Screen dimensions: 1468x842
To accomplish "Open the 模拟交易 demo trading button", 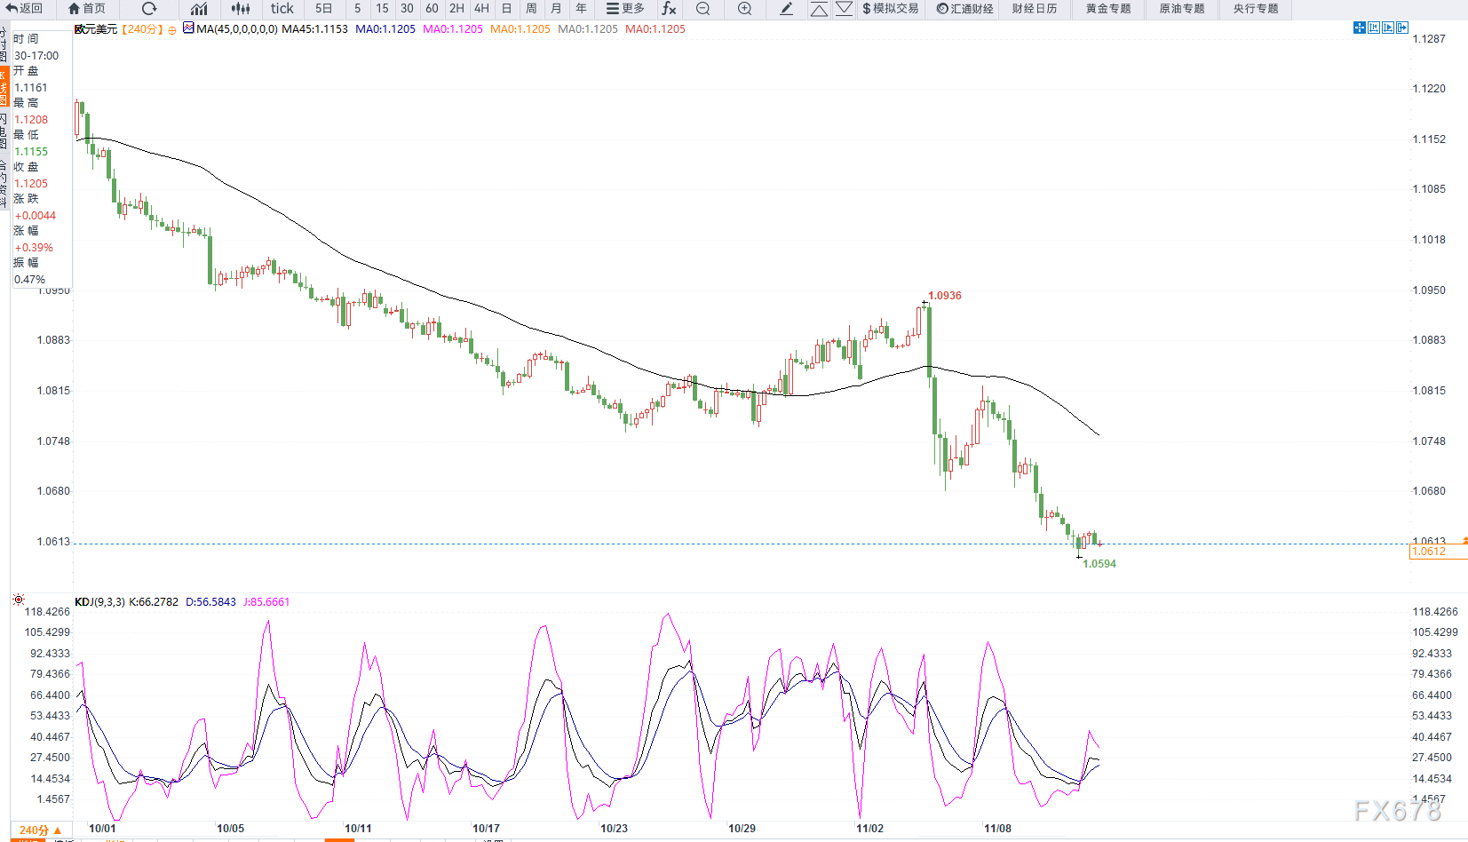I will 890,9.
